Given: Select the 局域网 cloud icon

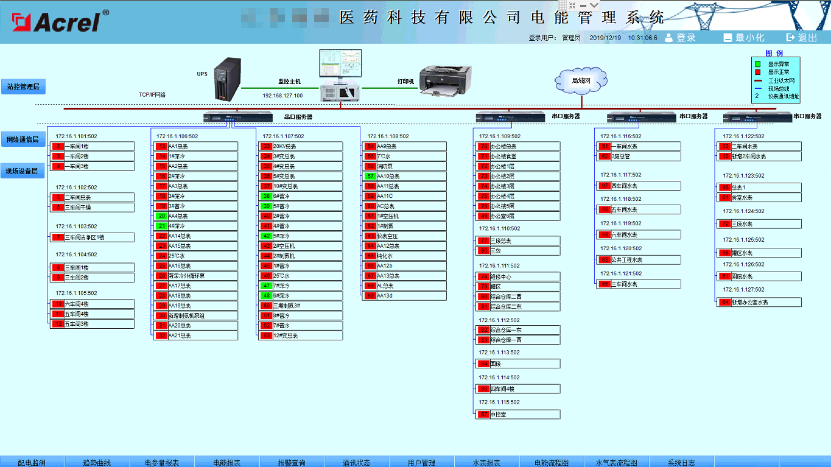Looking at the screenshot, I should (581, 80).
